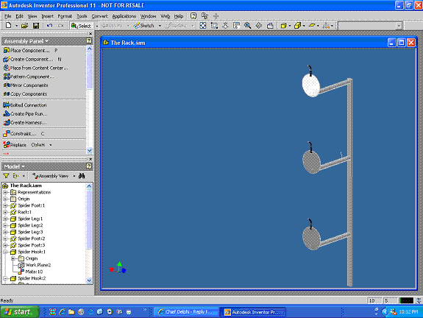Click the Zoom magnifier icon
Screen dimensions: 423x318
point(247,26)
